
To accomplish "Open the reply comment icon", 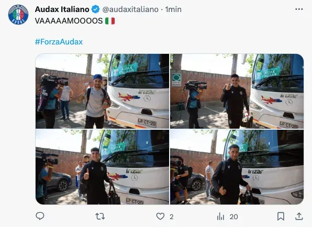I will pos(40,216).
